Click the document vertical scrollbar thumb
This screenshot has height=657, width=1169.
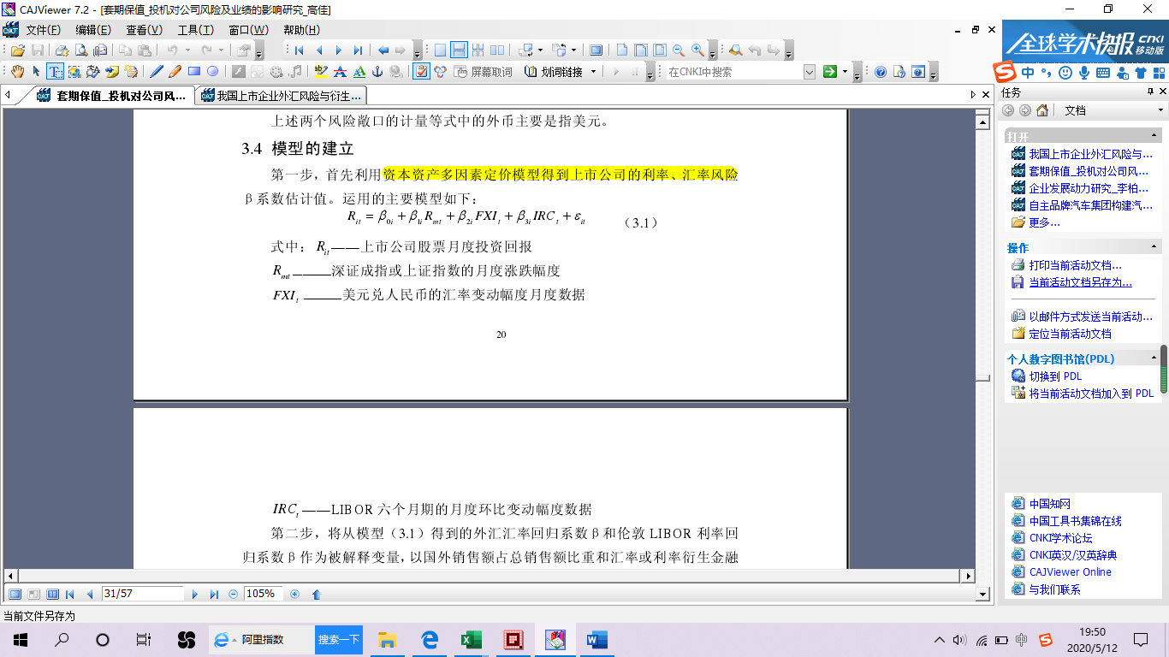tap(983, 378)
